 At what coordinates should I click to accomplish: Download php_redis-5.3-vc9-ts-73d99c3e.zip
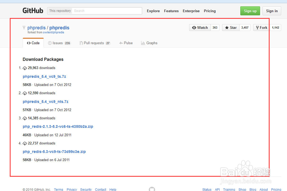click(54, 152)
